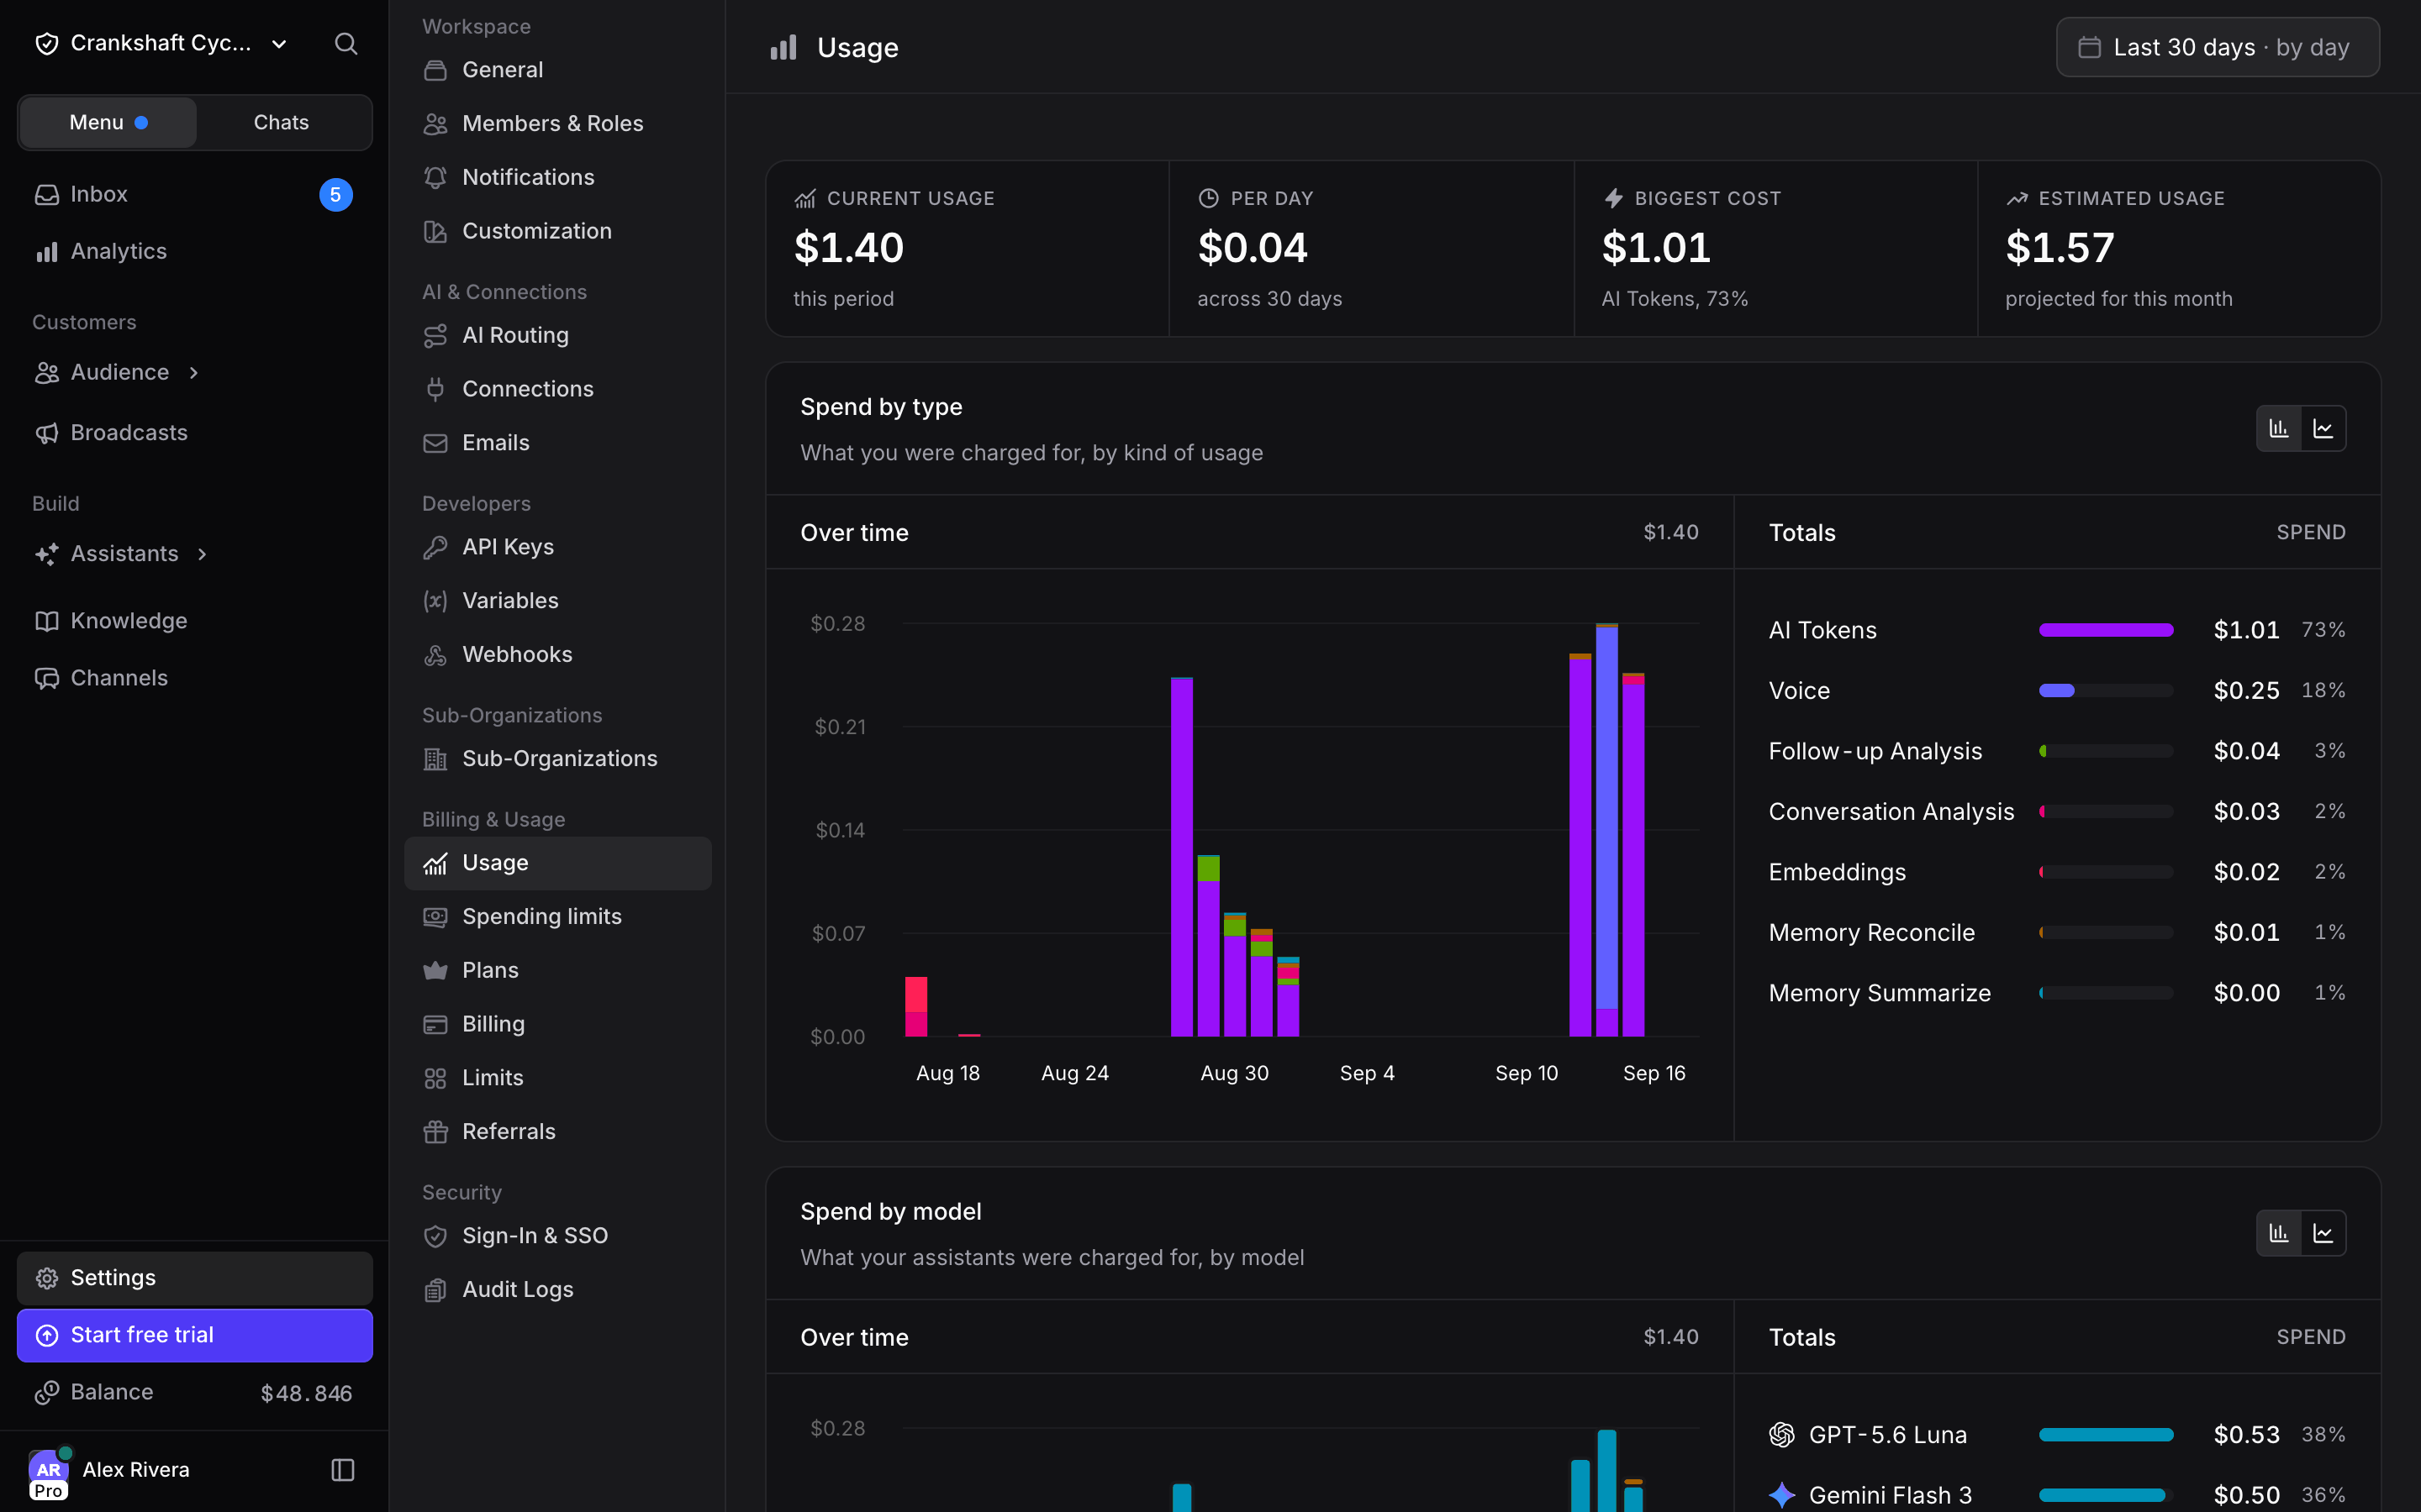
Task: Click the search magnifier icon
Action: click(345, 43)
